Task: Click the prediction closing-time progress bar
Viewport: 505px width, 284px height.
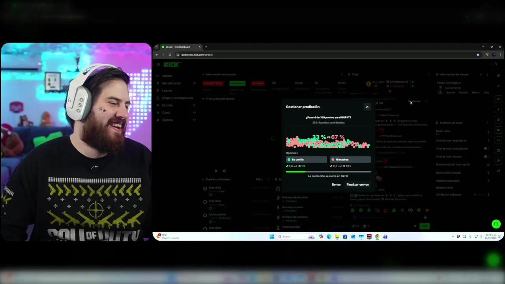Action: click(x=328, y=172)
